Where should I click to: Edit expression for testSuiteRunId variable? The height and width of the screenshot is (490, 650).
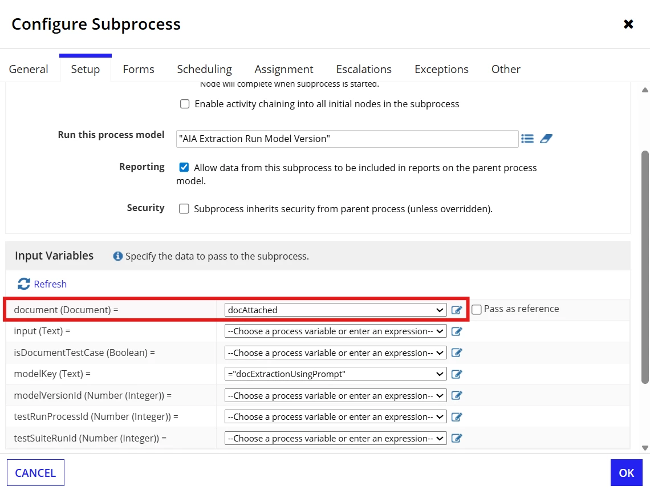pyautogui.click(x=456, y=438)
